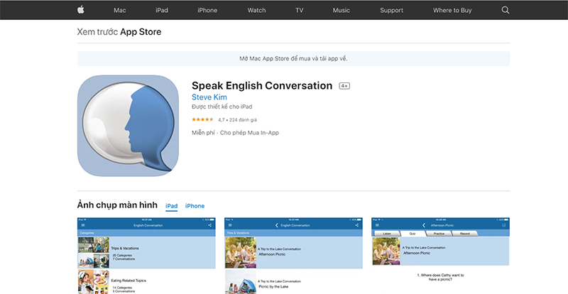The image size is (568, 294).
Task: Open the Music menu item
Action: click(x=342, y=10)
